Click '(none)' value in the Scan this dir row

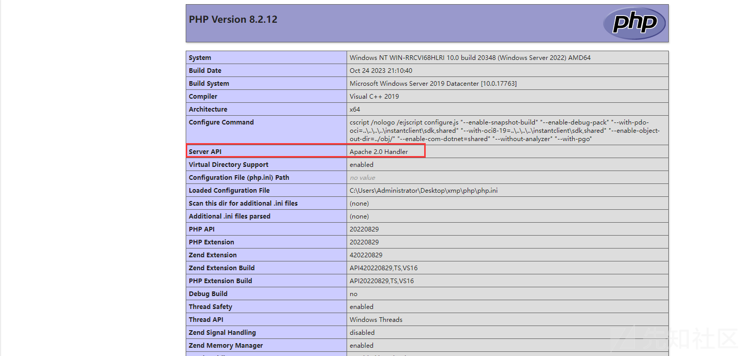359,204
